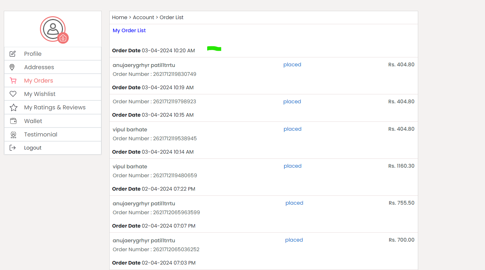Click customer name above order 2621712065963599
Image resolution: width=485 pixels, height=270 pixels.
(144, 204)
